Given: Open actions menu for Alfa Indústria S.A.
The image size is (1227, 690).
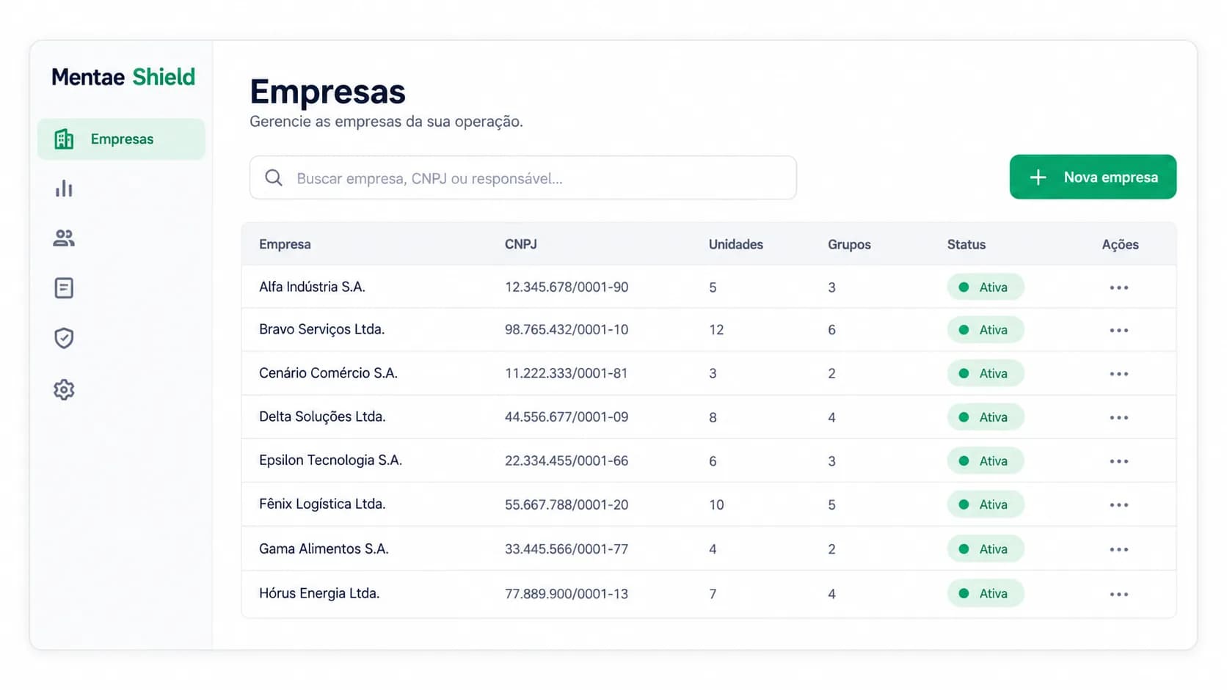Looking at the screenshot, I should tap(1119, 287).
